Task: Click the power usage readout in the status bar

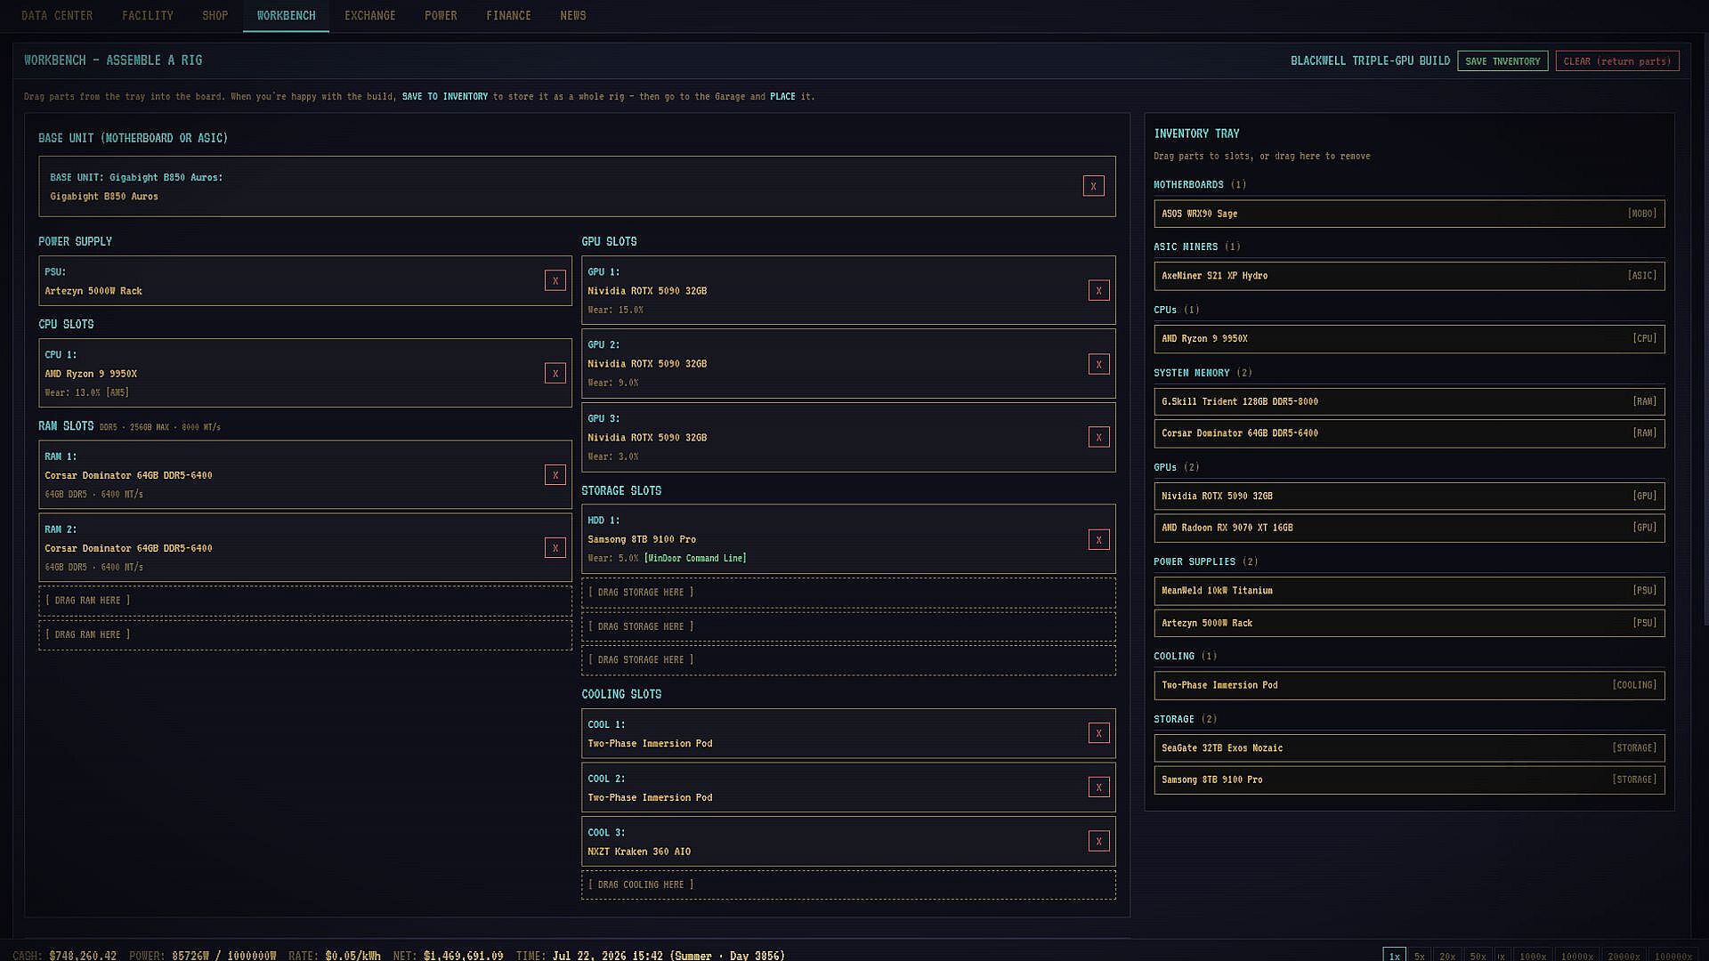Action: [223, 956]
